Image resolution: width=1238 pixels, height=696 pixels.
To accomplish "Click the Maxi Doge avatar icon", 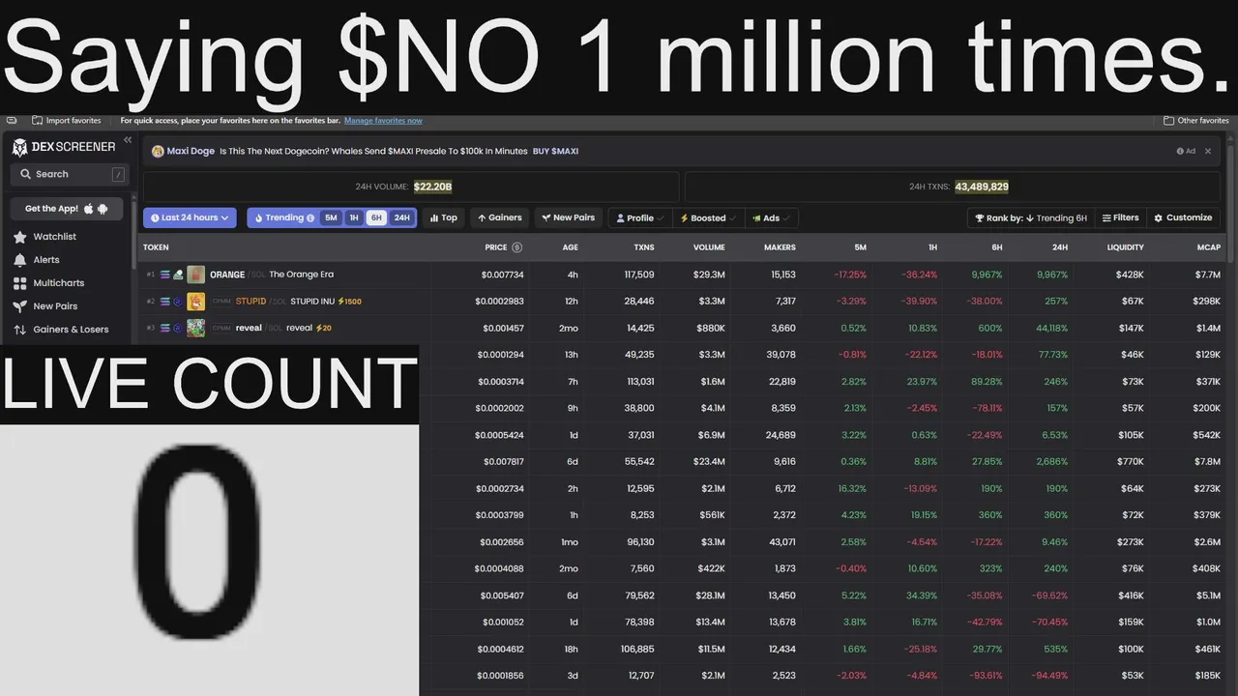I will coord(158,151).
